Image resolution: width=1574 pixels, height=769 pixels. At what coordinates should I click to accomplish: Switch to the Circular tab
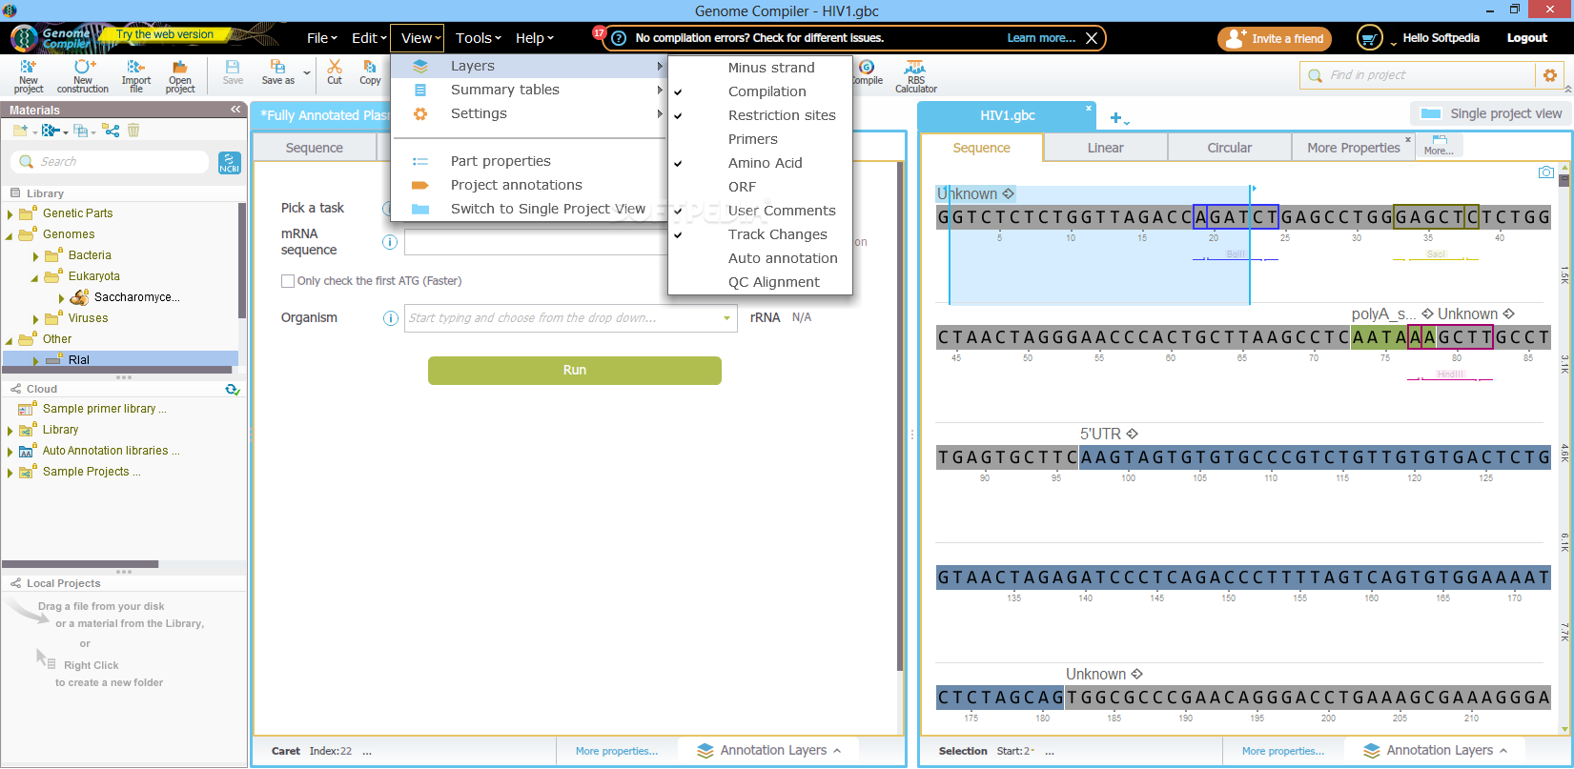1230,148
